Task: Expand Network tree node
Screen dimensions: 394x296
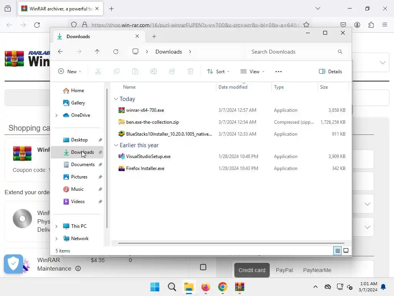Action: (x=57, y=239)
